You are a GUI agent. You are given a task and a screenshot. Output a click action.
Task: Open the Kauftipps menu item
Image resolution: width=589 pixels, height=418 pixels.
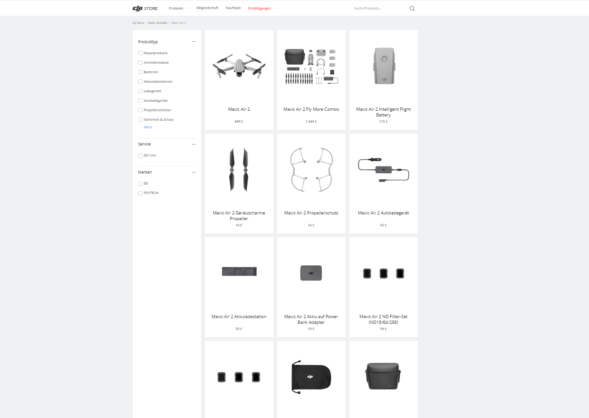click(x=233, y=8)
